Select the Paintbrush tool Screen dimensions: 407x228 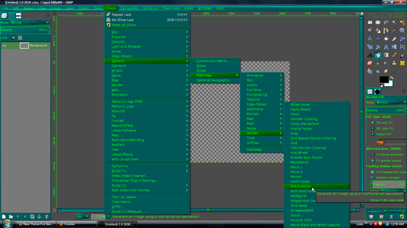click(x=402, y=55)
